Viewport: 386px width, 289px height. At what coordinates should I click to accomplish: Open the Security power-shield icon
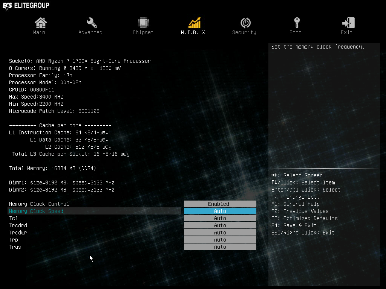point(246,23)
